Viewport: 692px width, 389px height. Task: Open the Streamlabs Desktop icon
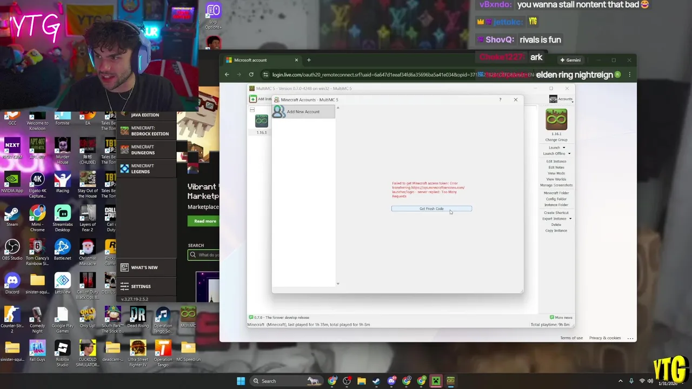click(62, 219)
